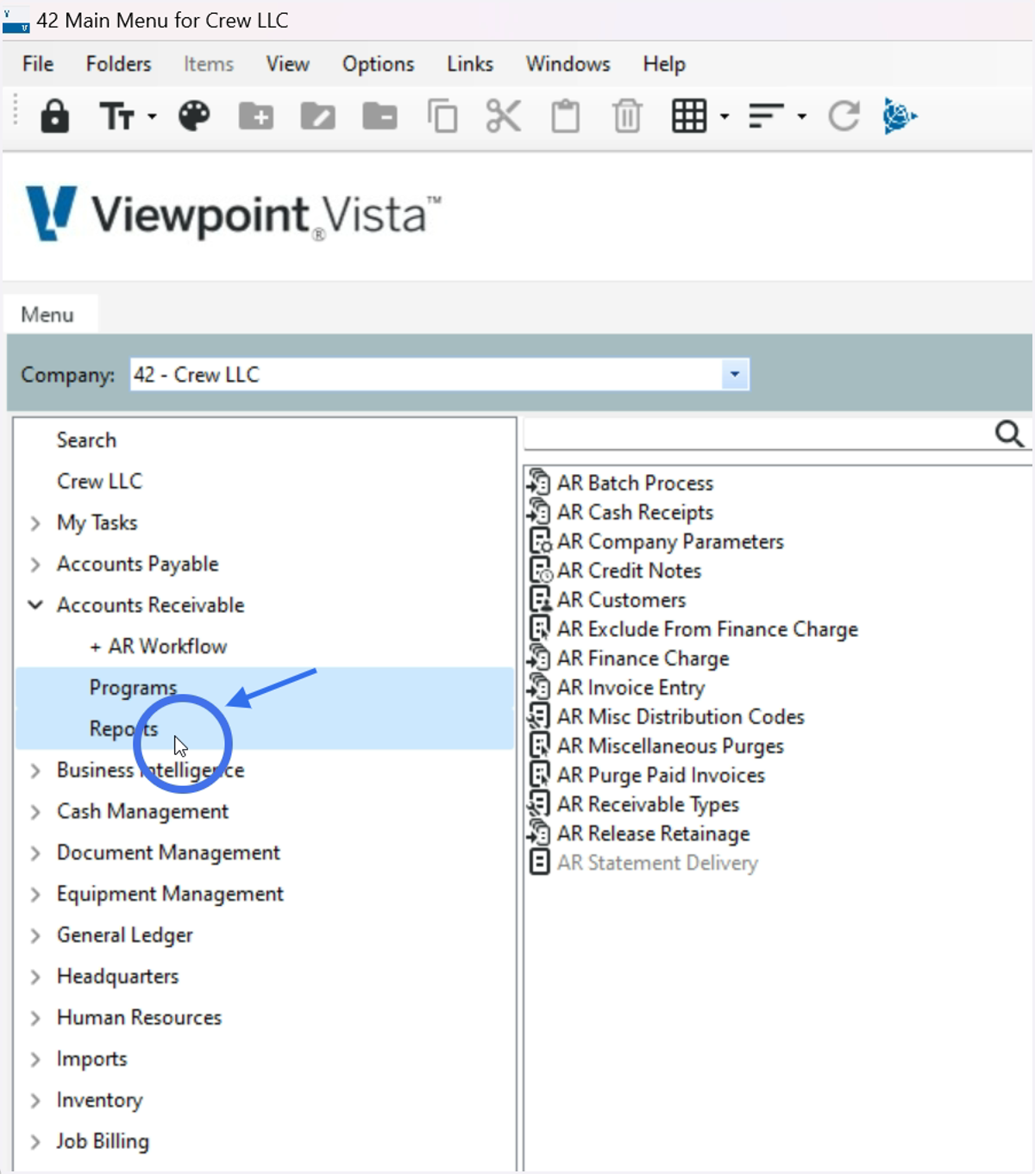Open the font size Tt tool
The image size is (1035, 1174).
116,116
